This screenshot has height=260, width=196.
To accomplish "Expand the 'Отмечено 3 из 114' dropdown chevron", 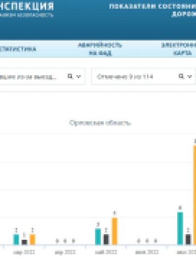I will (190, 77).
